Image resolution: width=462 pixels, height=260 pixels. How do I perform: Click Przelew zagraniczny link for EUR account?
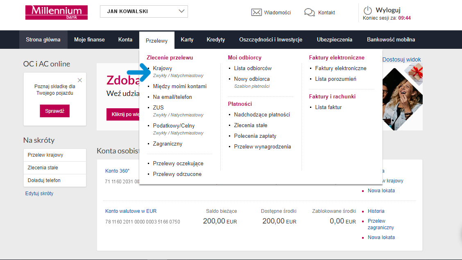(380, 224)
